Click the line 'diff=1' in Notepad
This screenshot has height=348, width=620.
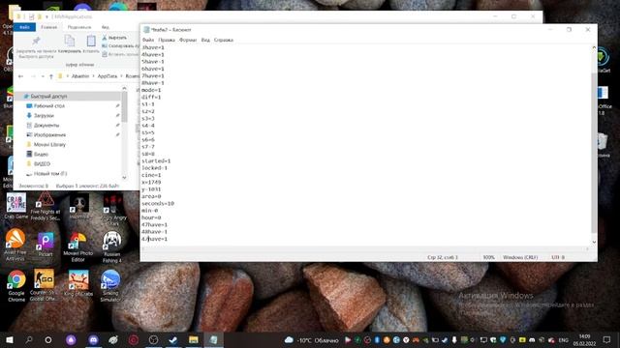[151, 97]
